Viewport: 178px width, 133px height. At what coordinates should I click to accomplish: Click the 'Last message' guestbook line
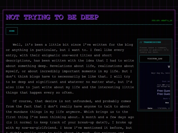pyautogui.click(x=163, y=86)
